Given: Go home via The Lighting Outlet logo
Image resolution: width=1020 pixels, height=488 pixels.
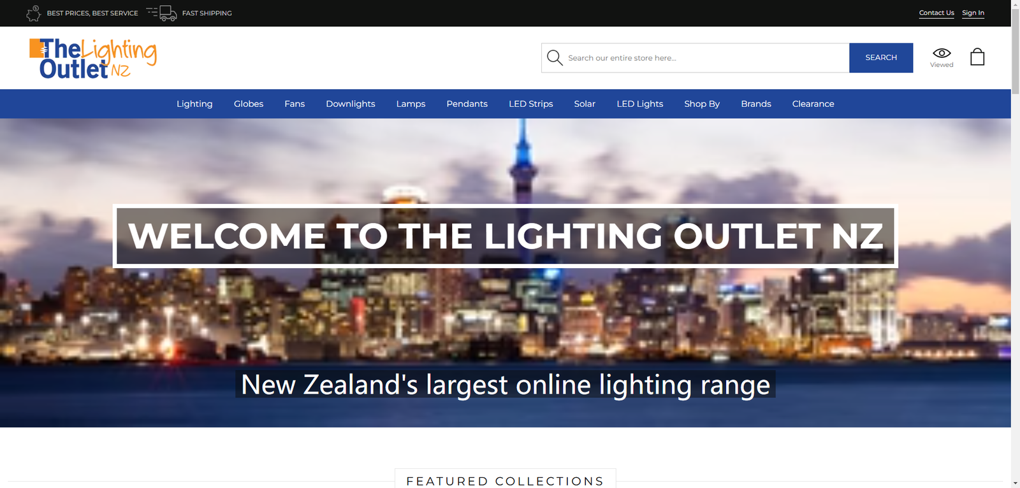Looking at the screenshot, I should [93, 59].
